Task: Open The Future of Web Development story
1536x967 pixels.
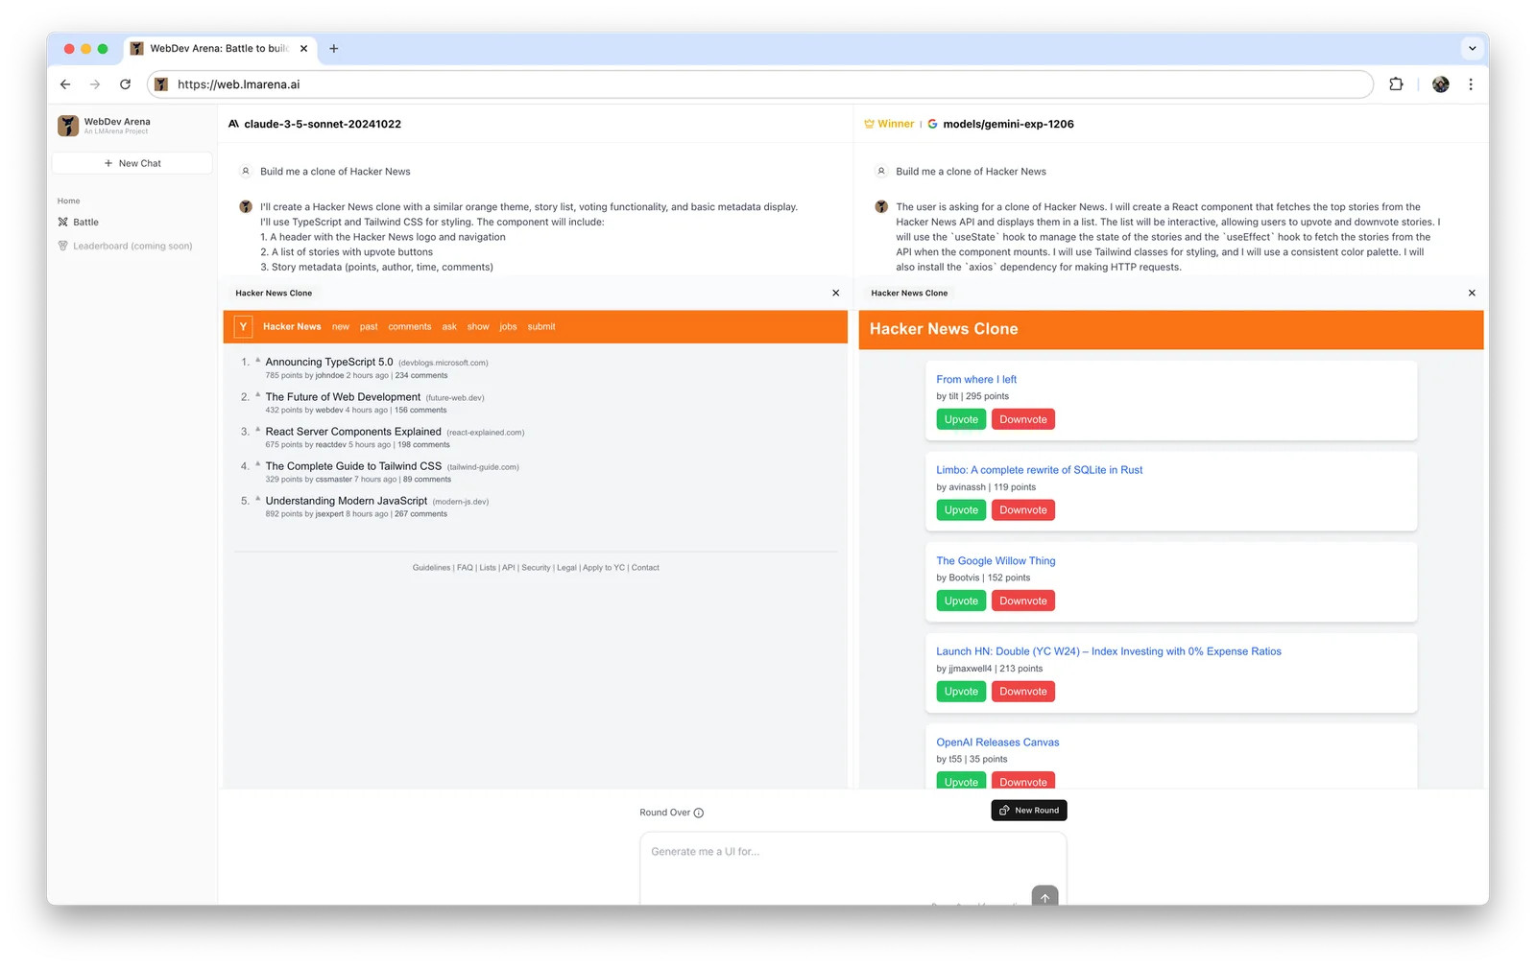Action: click(x=343, y=396)
